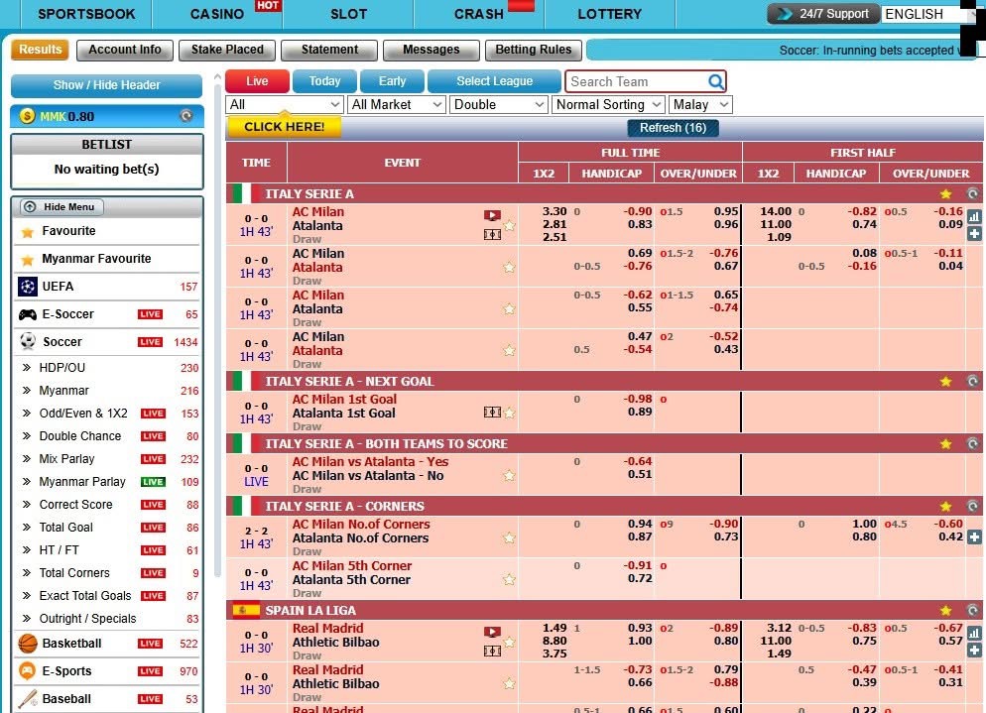The height and width of the screenshot is (713, 986).
Task: Open Basketball icon in sidebar
Action: (x=28, y=644)
